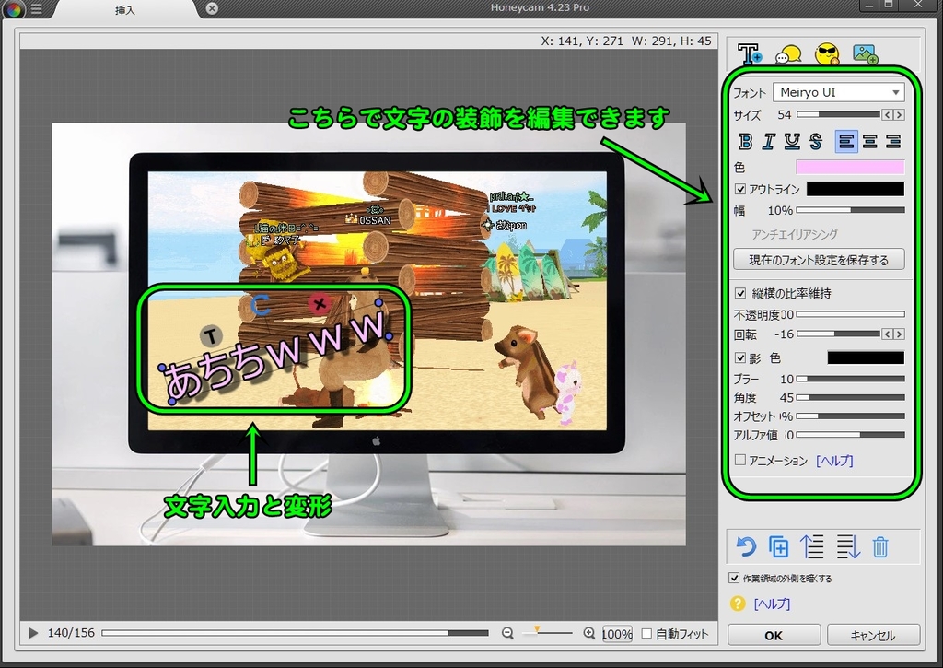The width and height of the screenshot is (943, 668).
Task: Click the black shadow color swatch
Action: pyautogui.click(x=866, y=358)
